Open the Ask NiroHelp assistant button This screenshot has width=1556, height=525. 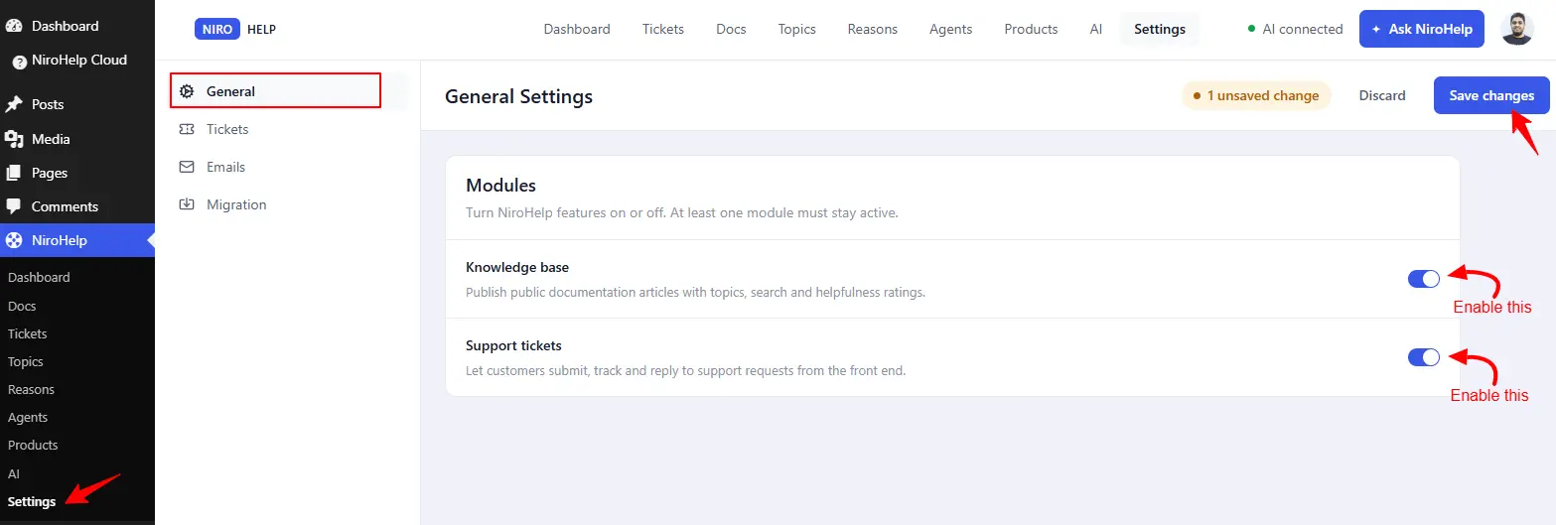1422,29
